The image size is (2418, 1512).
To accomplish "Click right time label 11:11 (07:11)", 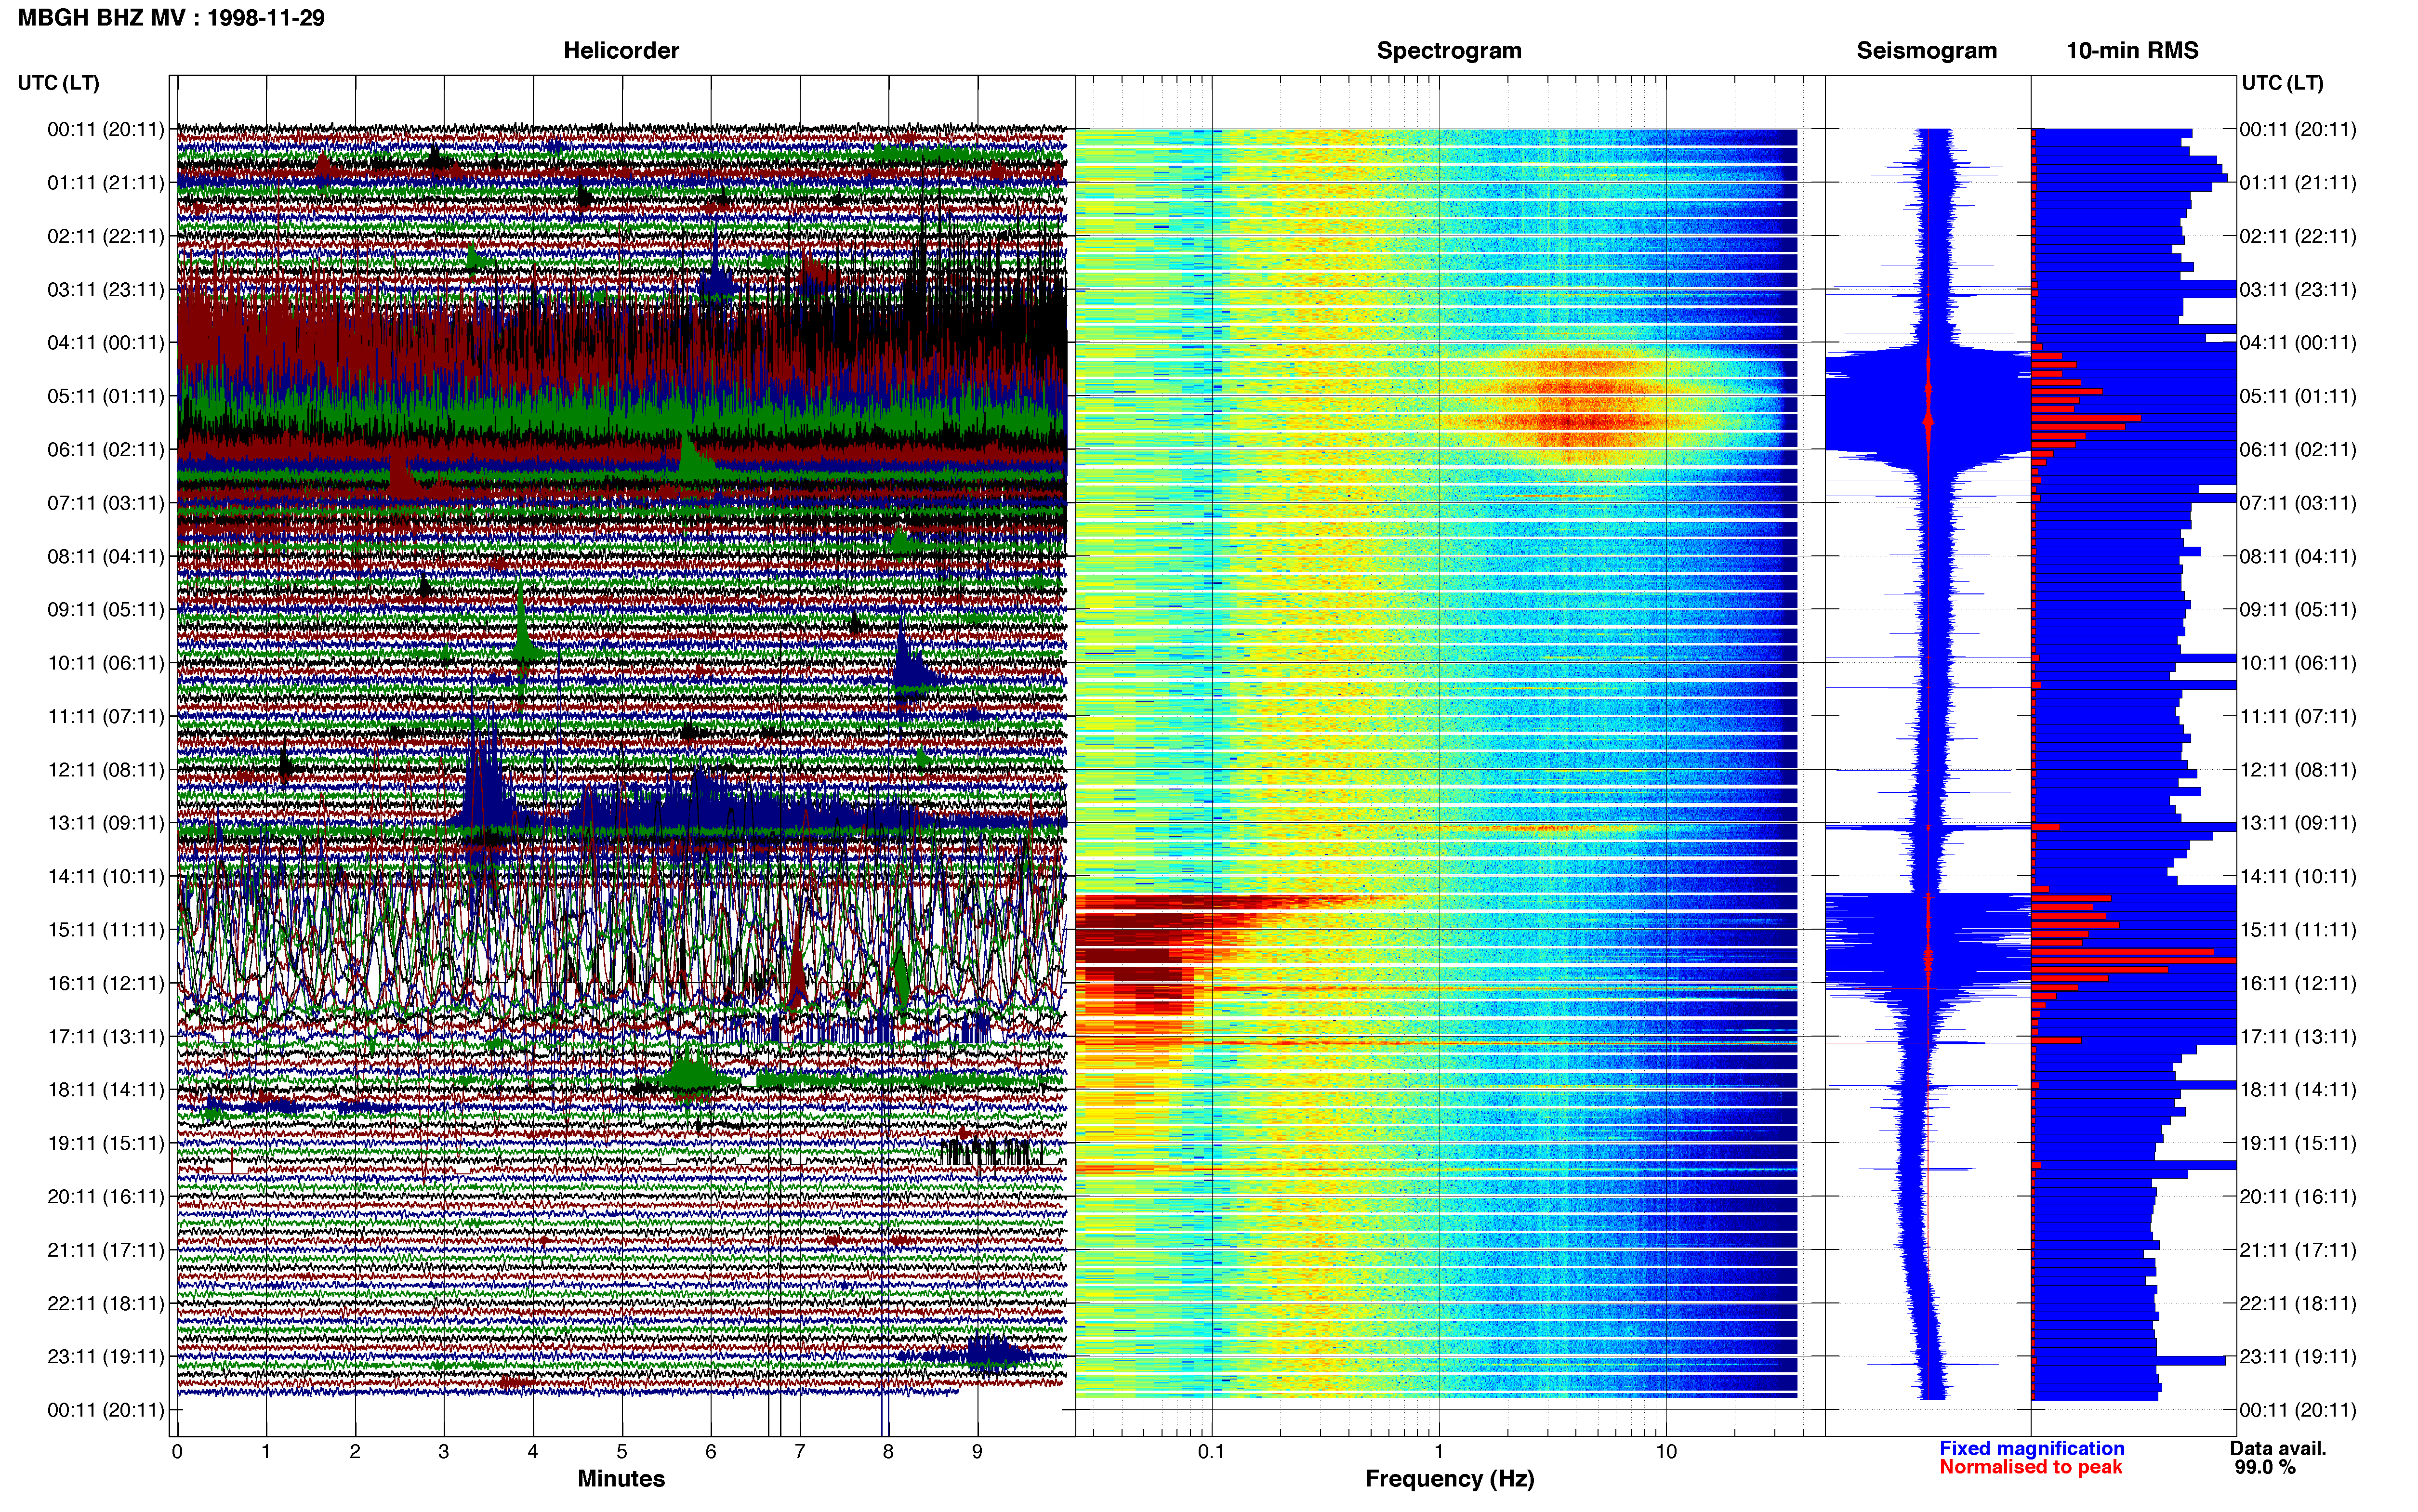I will [2298, 716].
